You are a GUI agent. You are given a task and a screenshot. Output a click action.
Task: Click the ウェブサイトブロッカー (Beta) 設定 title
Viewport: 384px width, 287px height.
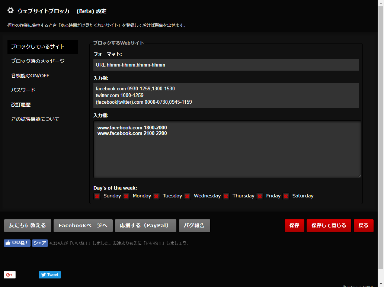point(62,11)
